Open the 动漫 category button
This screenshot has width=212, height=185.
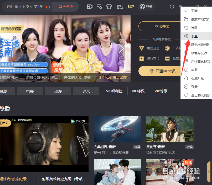[x=58, y=91]
